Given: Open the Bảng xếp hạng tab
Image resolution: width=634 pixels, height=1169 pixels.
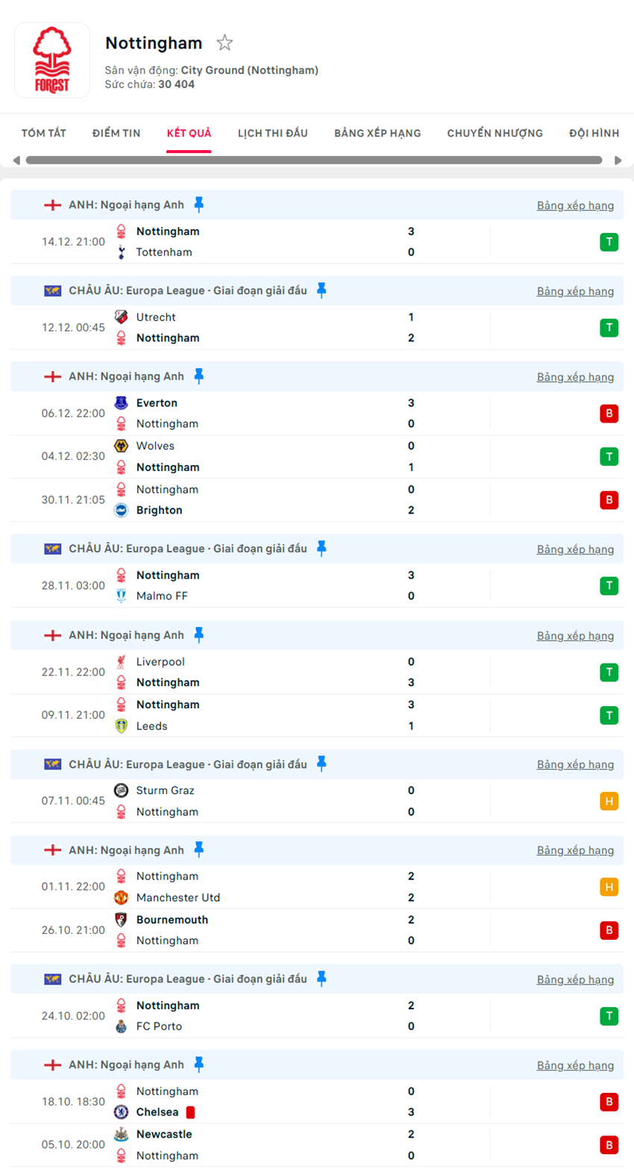Looking at the screenshot, I should pos(377,134).
